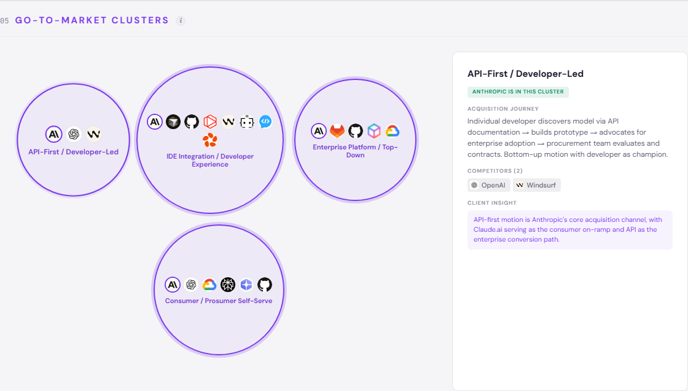Screen dimensions: 688x391
Task: Click the Anthropic logo in Consumer cluster
Action: click(173, 285)
